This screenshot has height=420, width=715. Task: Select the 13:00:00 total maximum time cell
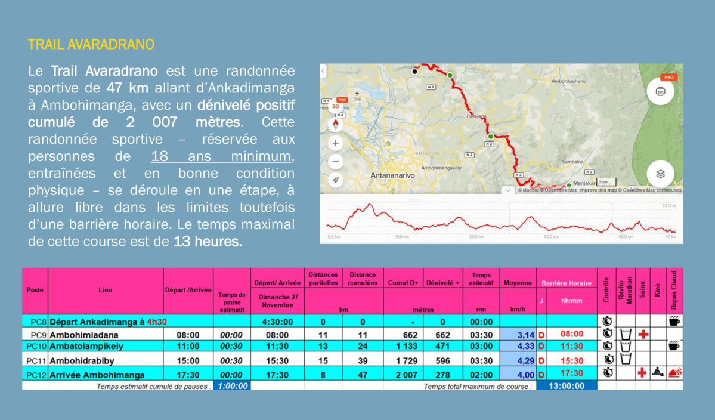(566, 386)
